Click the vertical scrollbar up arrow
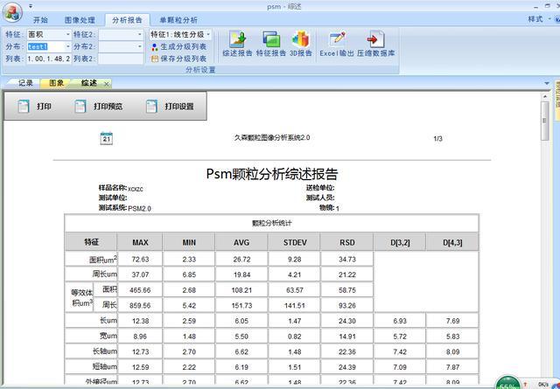Viewport: 560px width, 389px height. [544, 96]
